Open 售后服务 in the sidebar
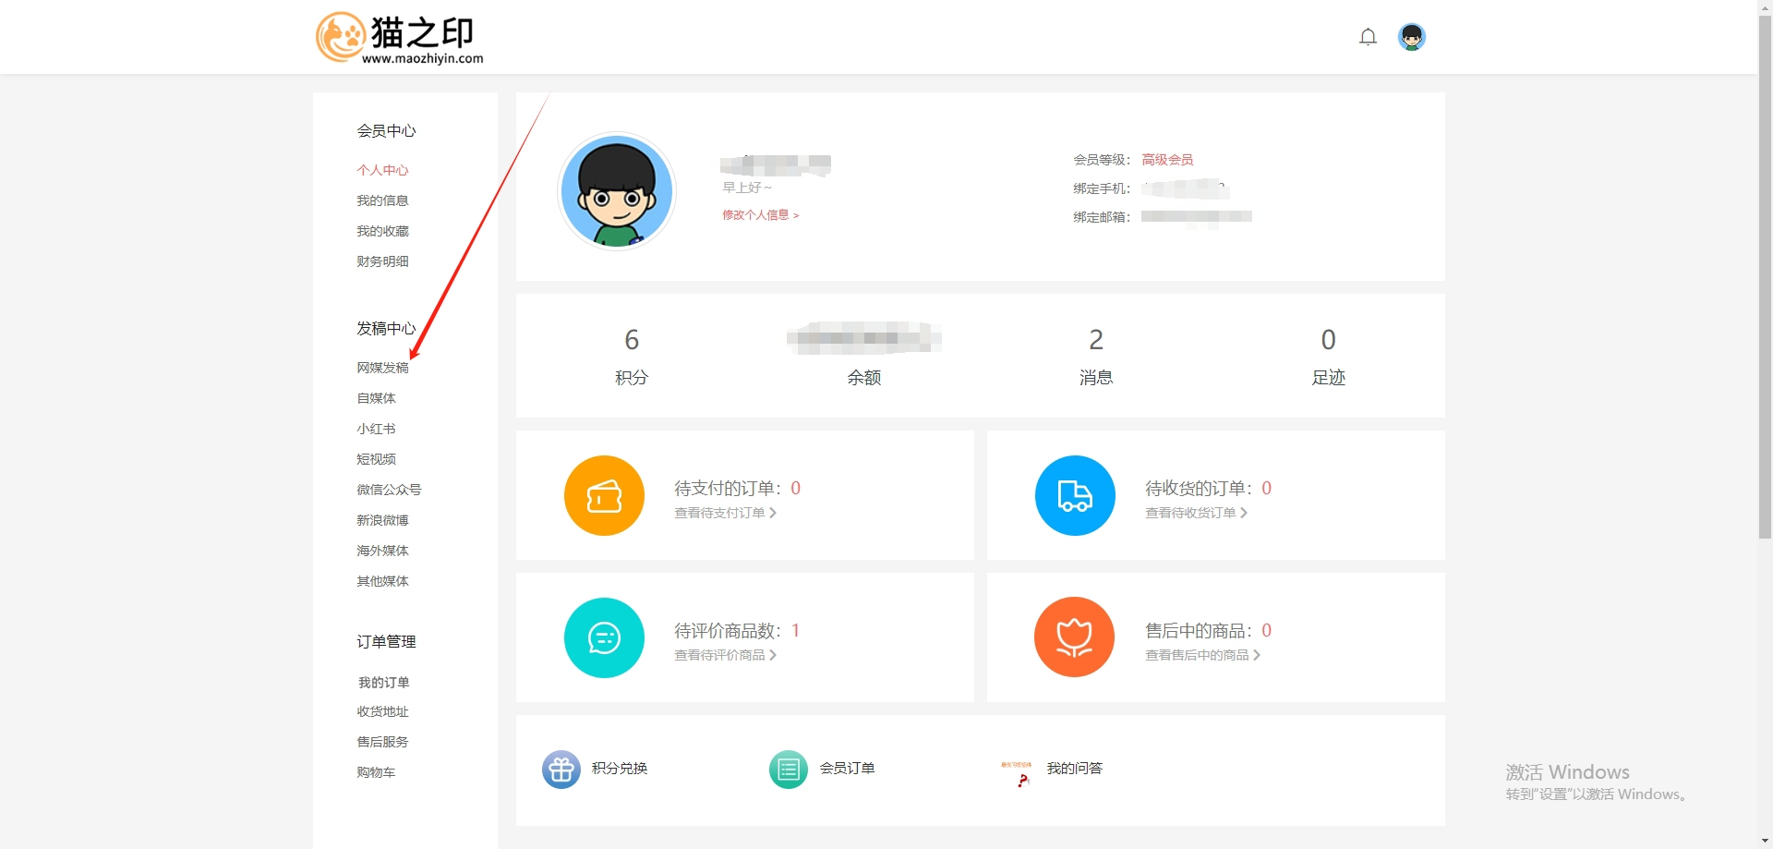 point(382,742)
